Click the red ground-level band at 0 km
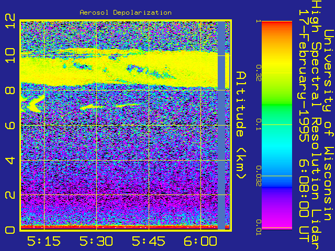Image resolution: width=335 pixels, height=251 pixels. [125, 227]
